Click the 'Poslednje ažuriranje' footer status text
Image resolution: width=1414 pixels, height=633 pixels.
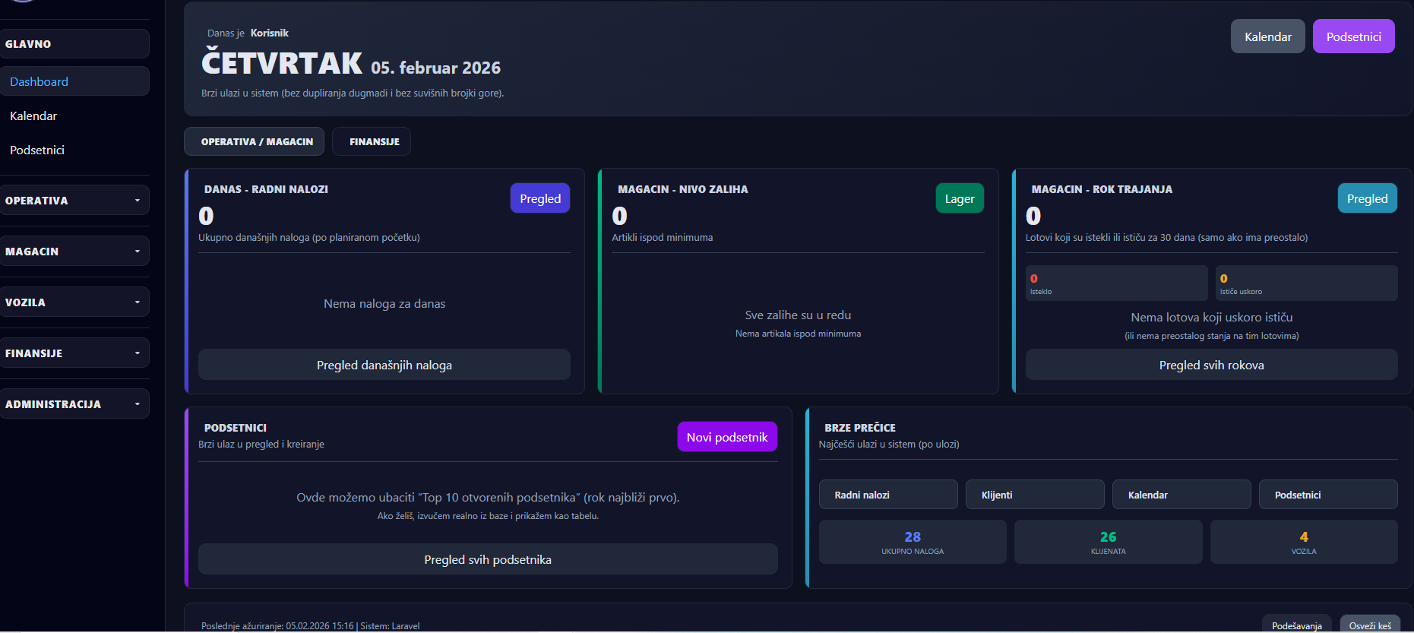[x=310, y=626]
